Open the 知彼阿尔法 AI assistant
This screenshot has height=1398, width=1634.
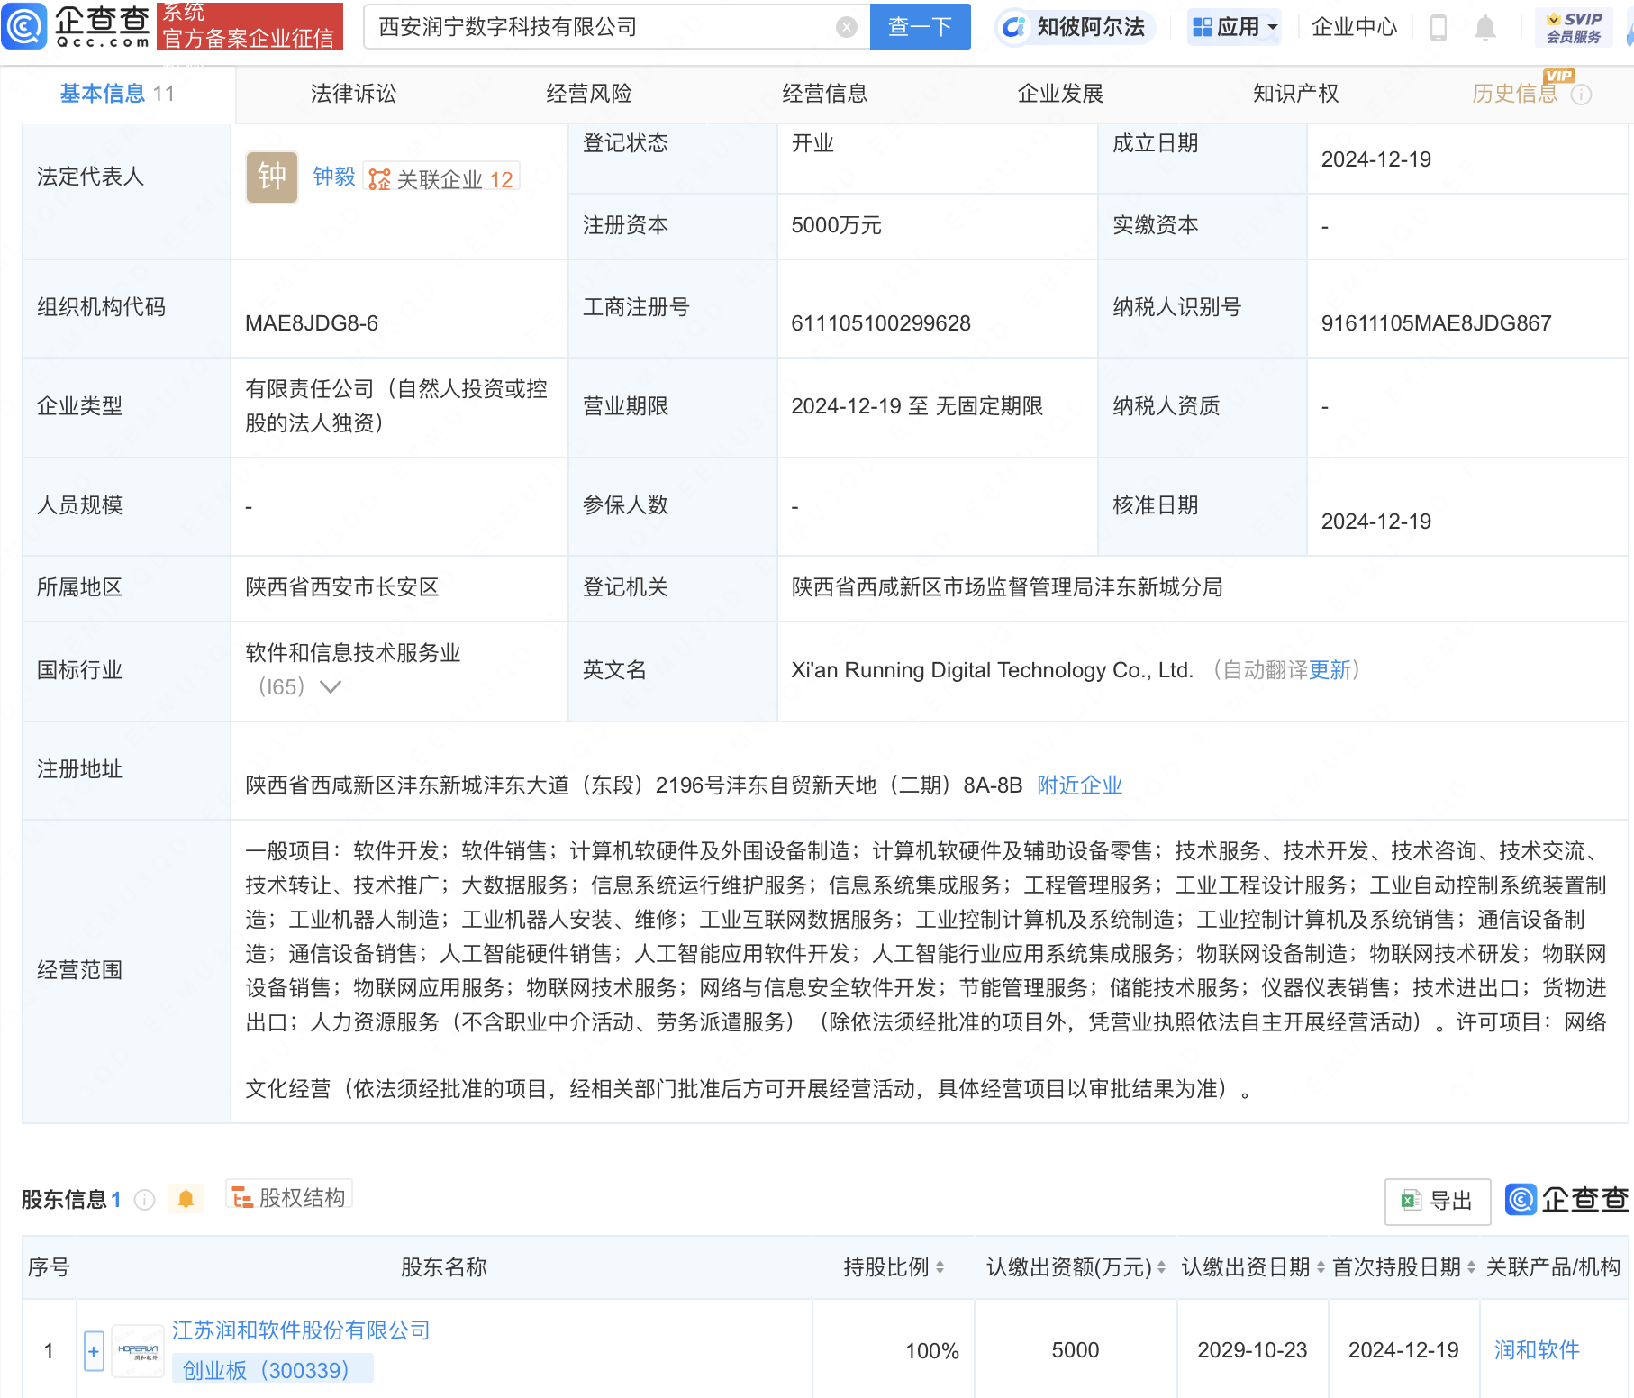click(1075, 27)
